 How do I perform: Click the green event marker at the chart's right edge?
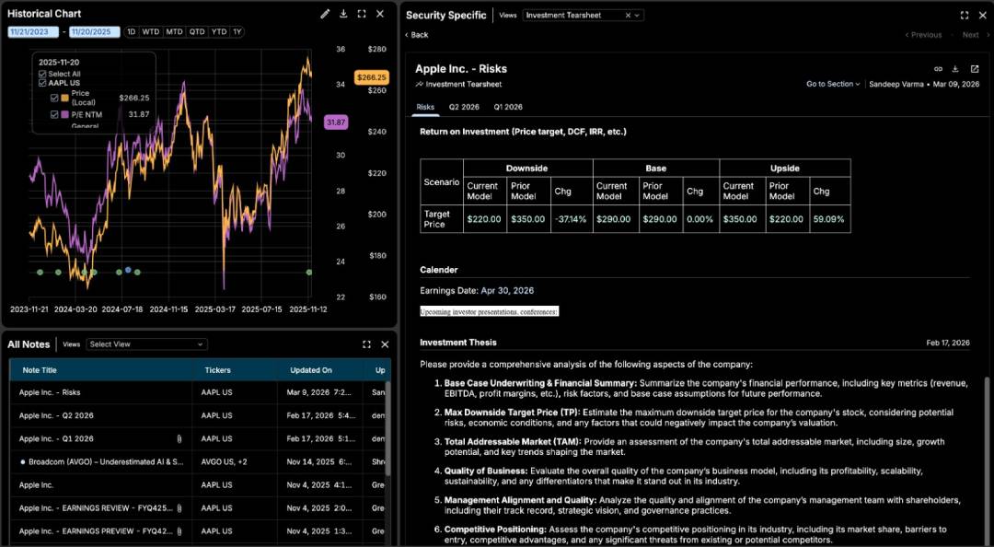click(x=309, y=273)
